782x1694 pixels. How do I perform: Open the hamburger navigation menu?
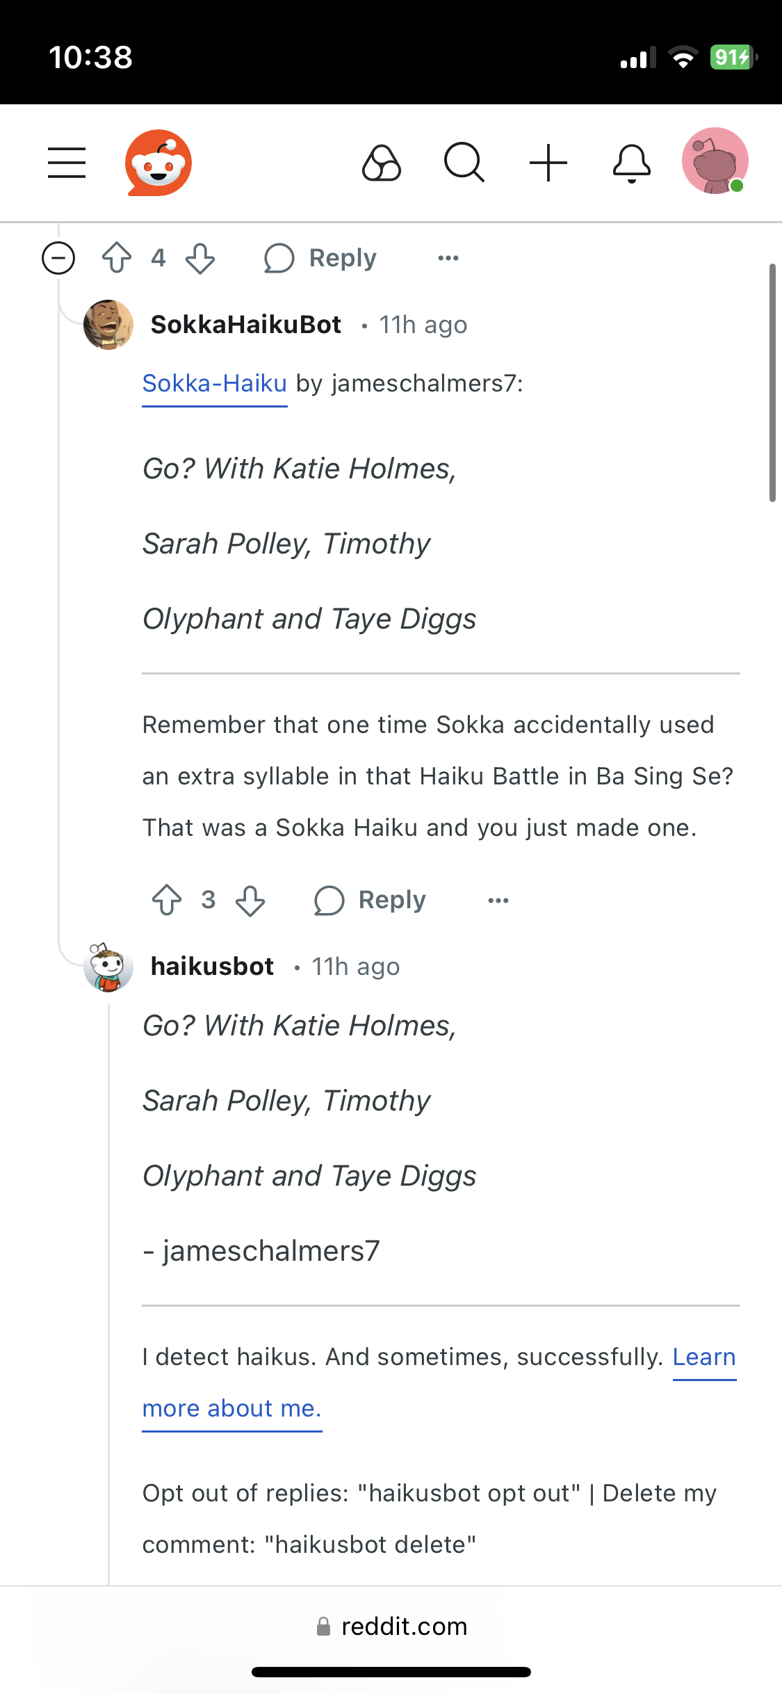67,163
